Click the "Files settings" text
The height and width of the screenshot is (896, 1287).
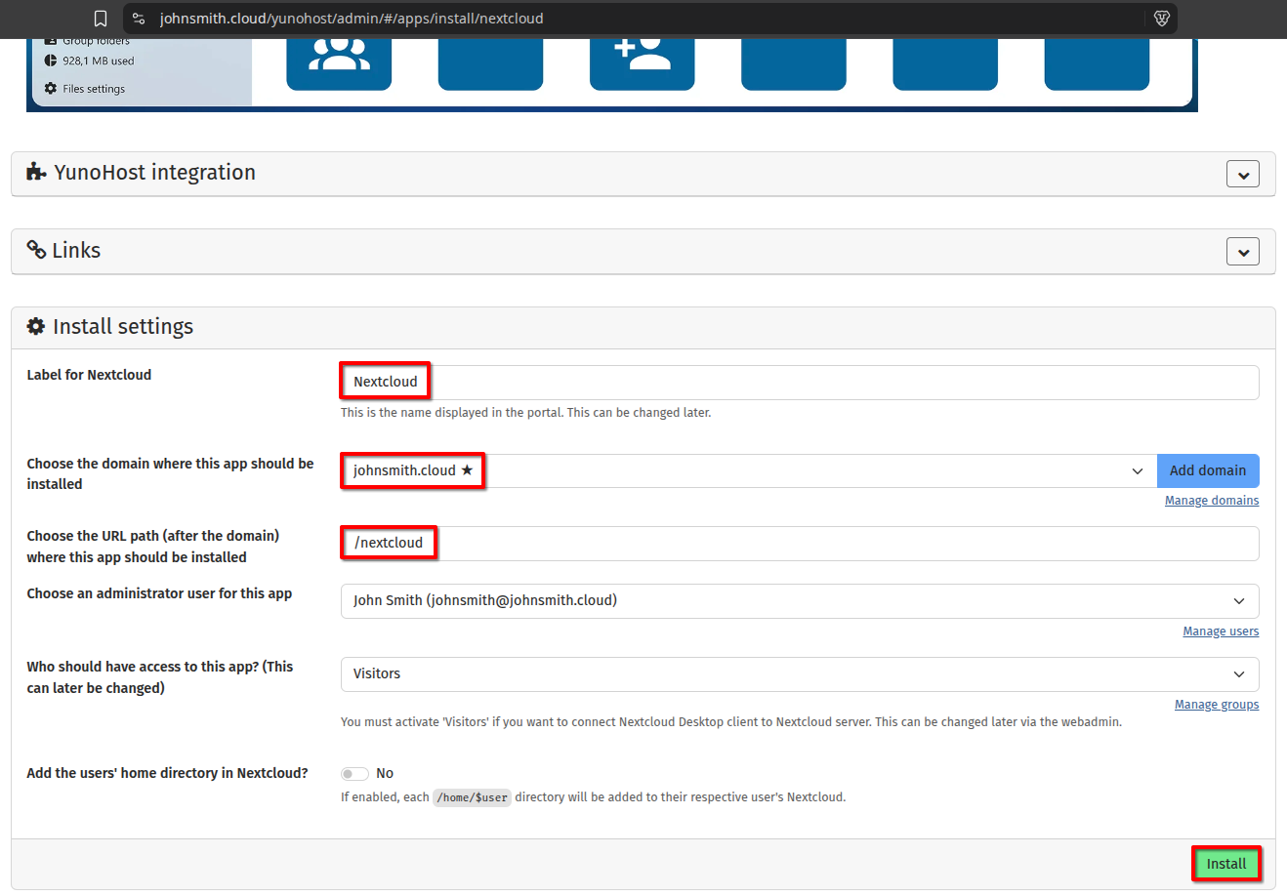pyautogui.click(x=94, y=89)
